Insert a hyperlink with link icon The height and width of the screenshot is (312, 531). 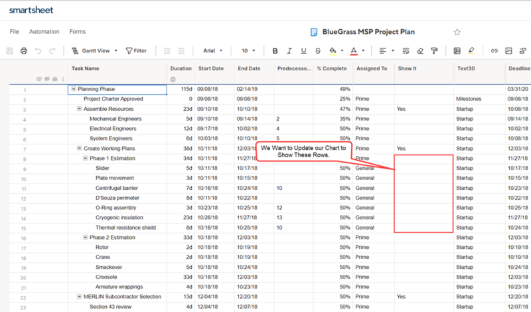point(494,51)
